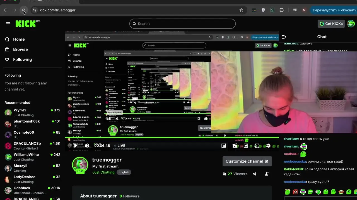Click the English language tag
This screenshot has width=357, height=200.
[x=124, y=172]
